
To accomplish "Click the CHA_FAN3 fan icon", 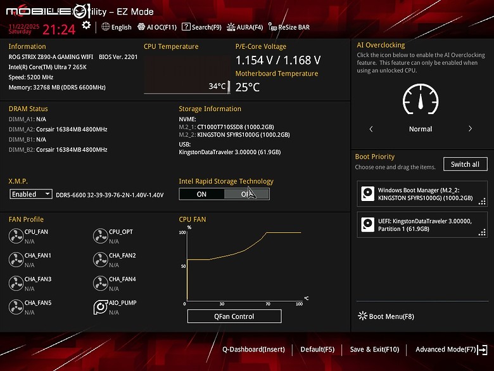I will click(16, 283).
